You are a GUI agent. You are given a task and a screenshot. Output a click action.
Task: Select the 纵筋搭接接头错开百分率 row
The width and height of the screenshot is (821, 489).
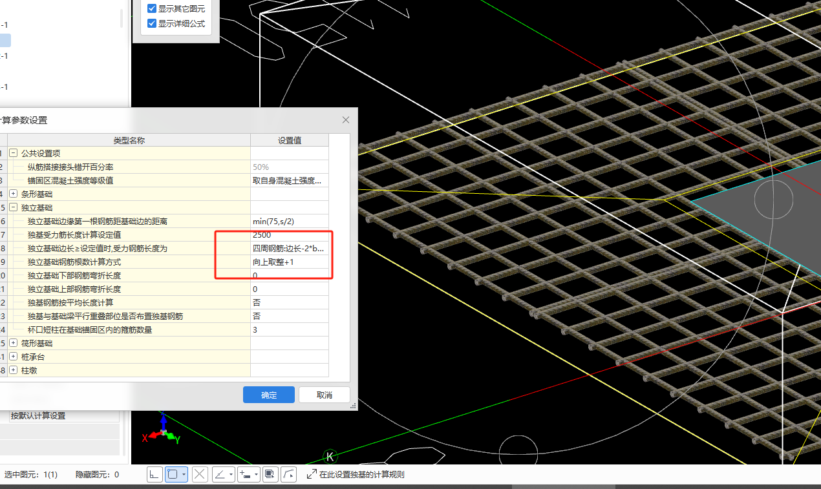pos(164,167)
